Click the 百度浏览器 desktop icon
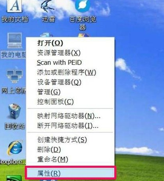 pos(83,15)
